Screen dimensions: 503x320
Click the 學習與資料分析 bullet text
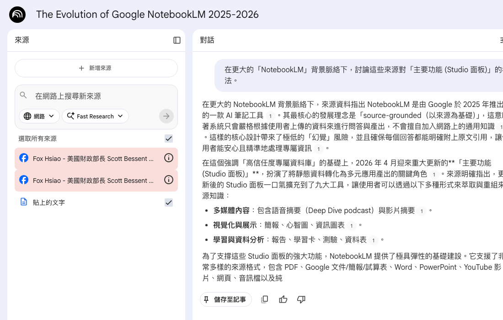[x=238, y=240]
